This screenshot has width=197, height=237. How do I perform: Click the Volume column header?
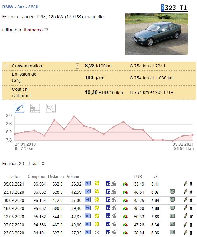[74, 176]
